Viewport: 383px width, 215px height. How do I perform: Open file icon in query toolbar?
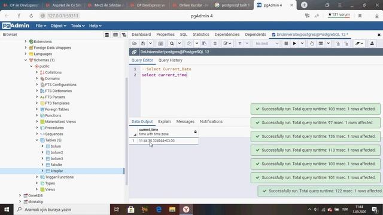tap(134, 44)
